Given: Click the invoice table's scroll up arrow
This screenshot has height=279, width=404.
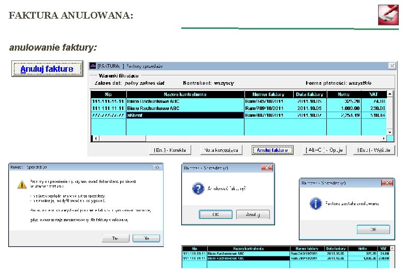Looking at the screenshot, I should [390, 94].
